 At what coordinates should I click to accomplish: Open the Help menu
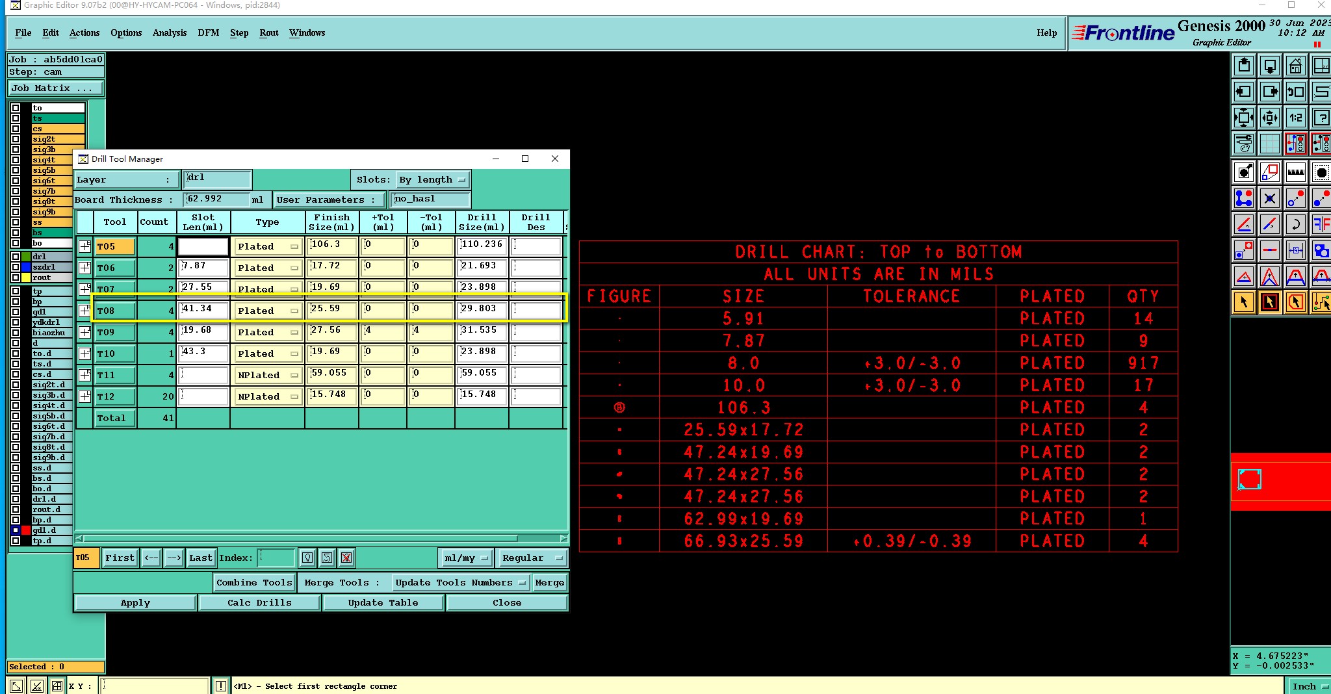click(x=1047, y=32)
